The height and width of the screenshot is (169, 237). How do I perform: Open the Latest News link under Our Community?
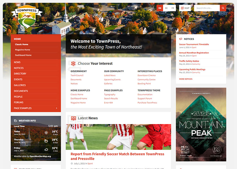110,75
